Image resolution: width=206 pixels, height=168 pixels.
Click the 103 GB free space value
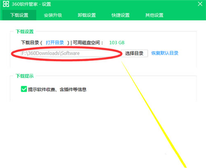[x=117, y=42]
